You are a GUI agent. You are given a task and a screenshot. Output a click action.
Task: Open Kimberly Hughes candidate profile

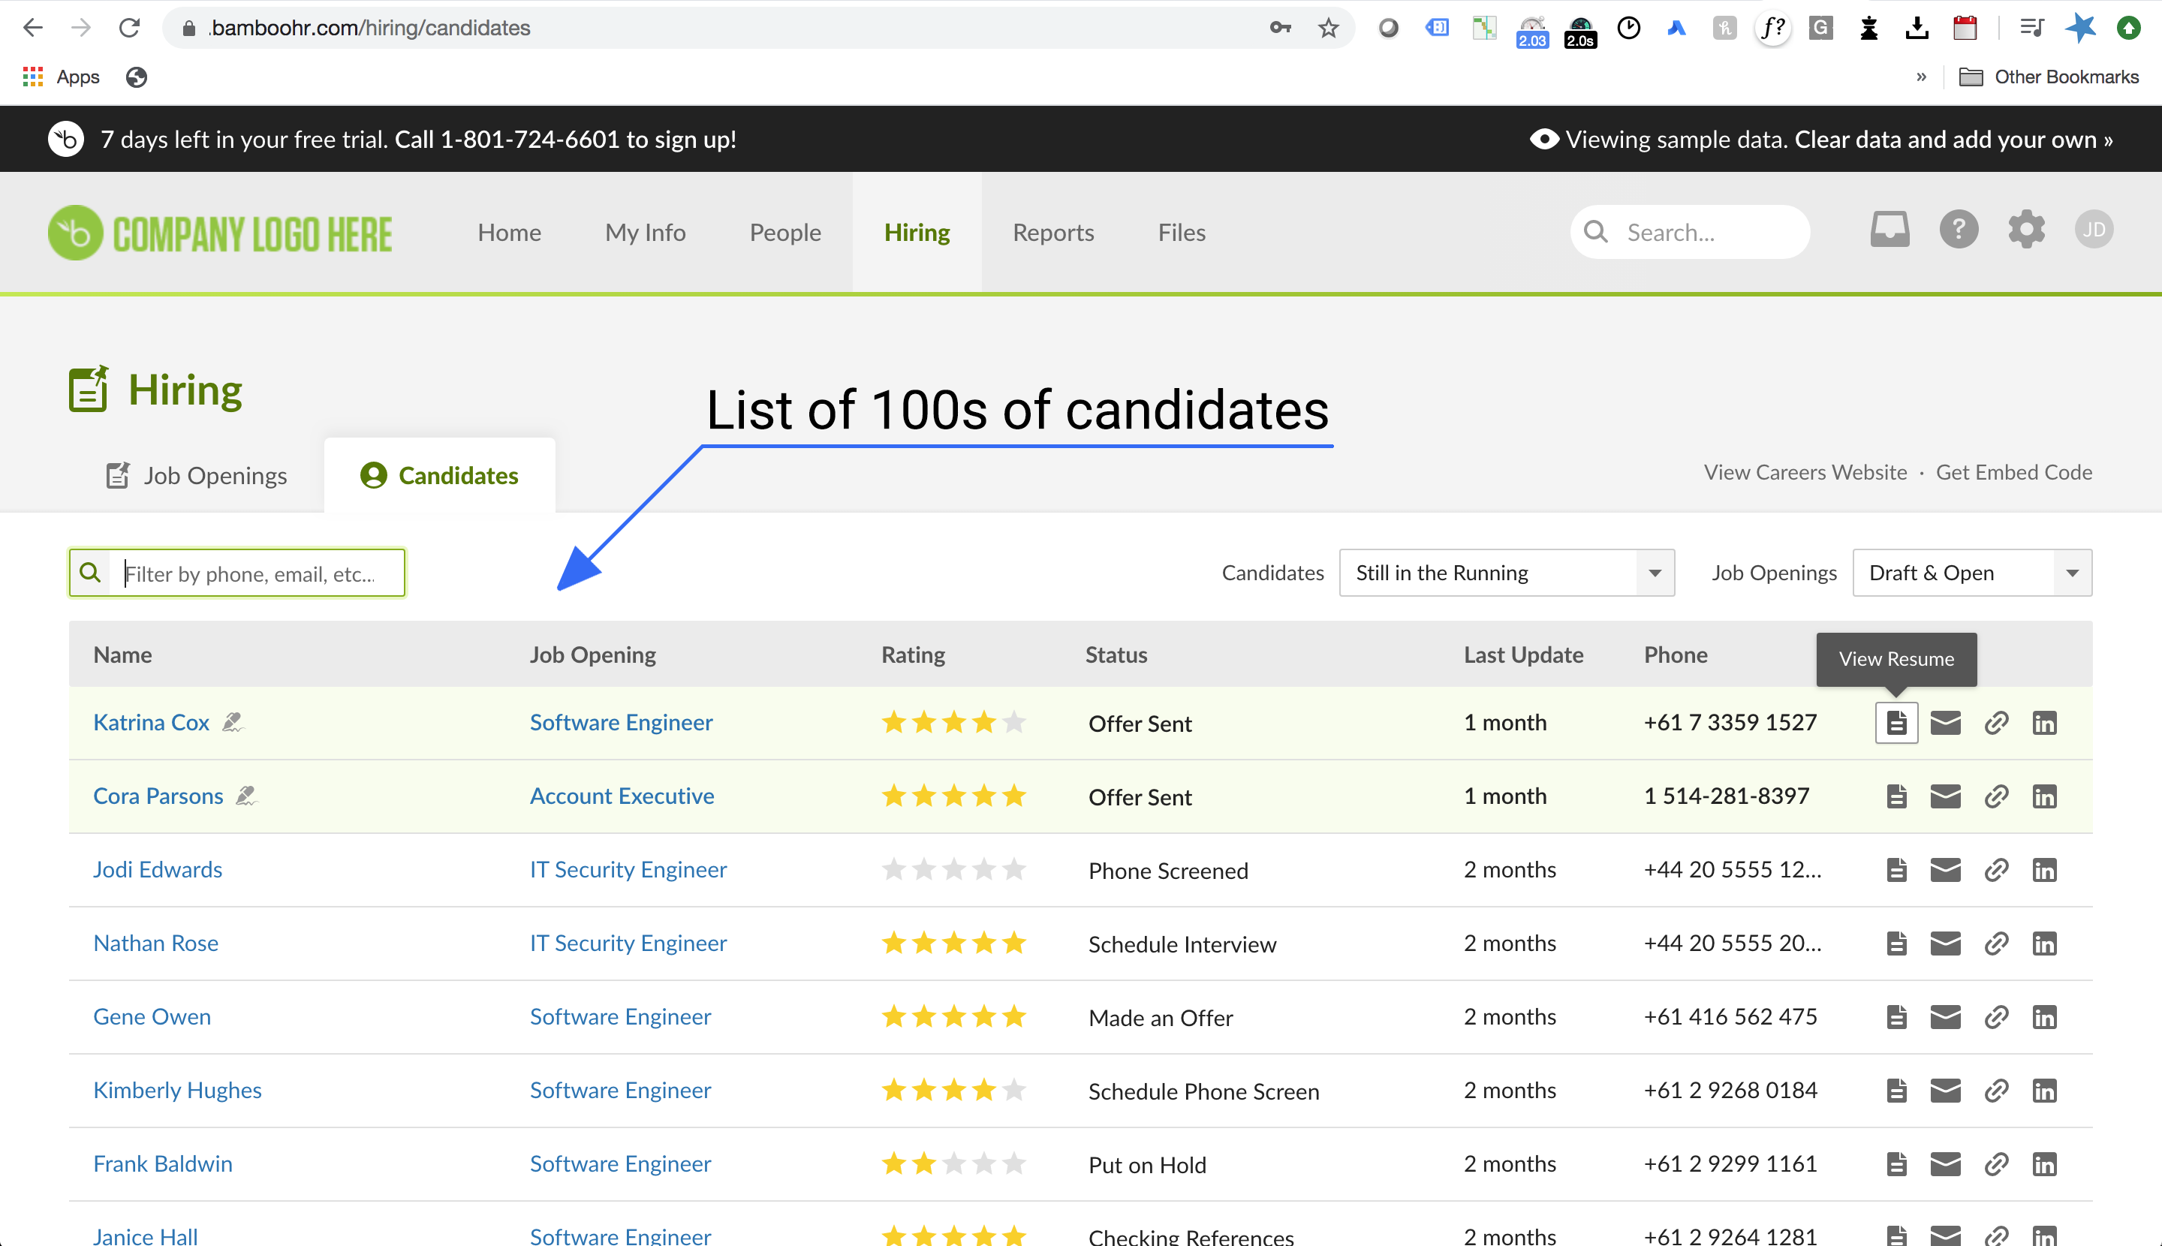click(x=177, y=1090)
